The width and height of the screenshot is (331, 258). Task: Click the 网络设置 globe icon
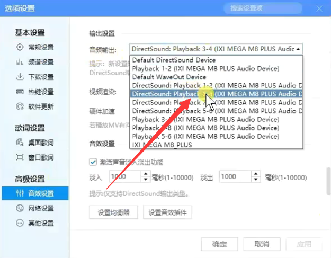click(20, 208)
